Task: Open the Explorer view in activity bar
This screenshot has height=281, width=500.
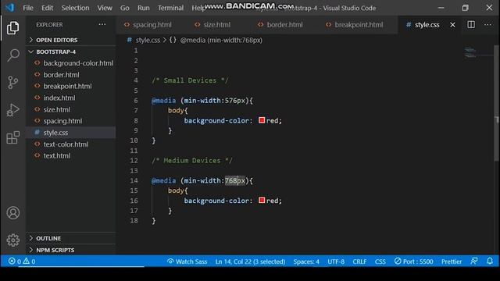Action: [12, 28]
